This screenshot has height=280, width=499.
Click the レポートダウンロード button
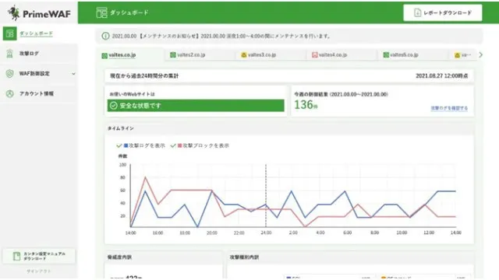coord(443,12)
